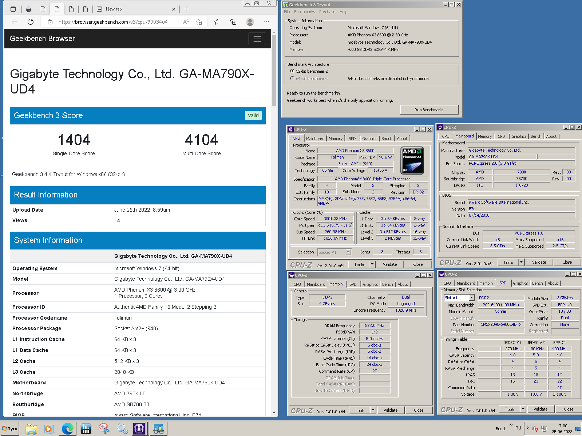The width and height of the screenshot is (582, 436).
Task: Launch Windows Media Player from the taskbar
Action: coord(49,429)
